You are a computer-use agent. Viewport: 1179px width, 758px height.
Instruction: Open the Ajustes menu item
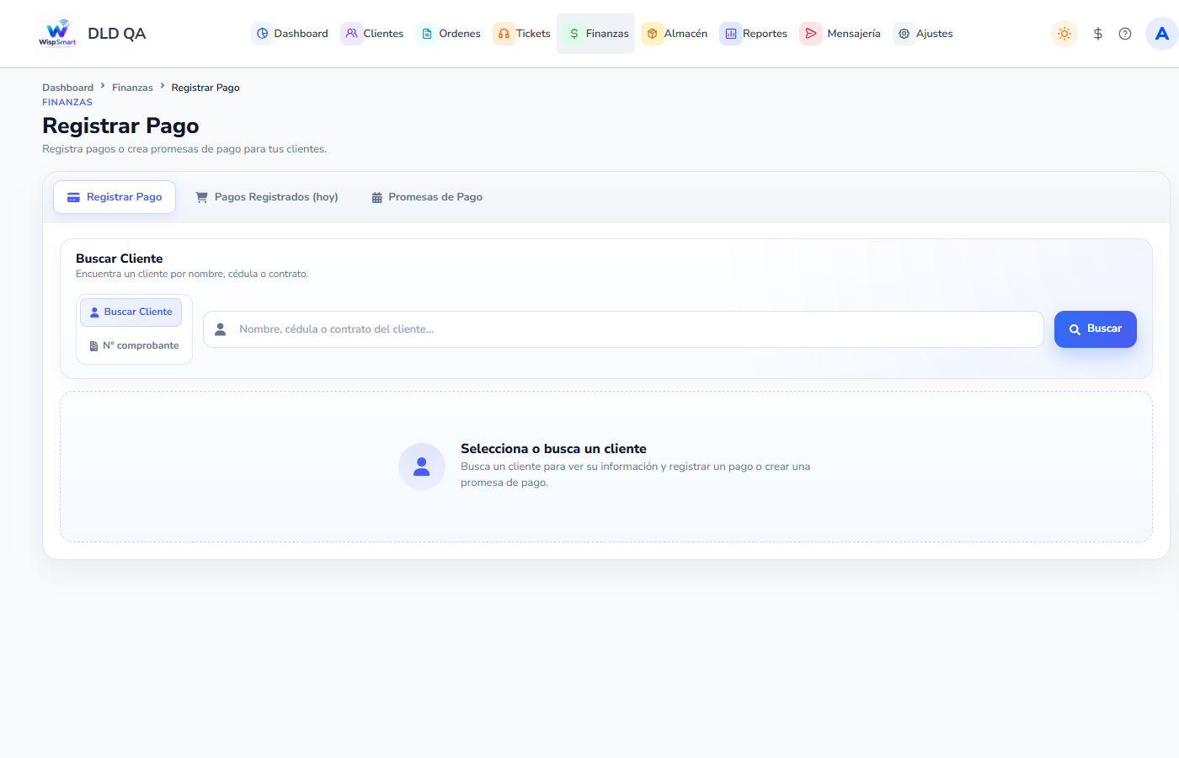[924, 34]
